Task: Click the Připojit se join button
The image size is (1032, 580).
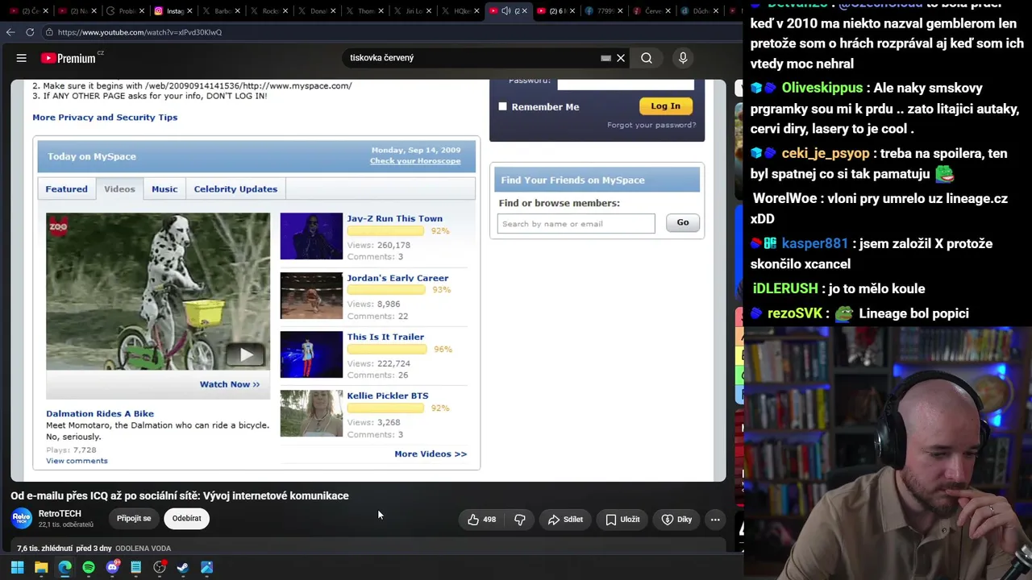Action: [134, 519]
